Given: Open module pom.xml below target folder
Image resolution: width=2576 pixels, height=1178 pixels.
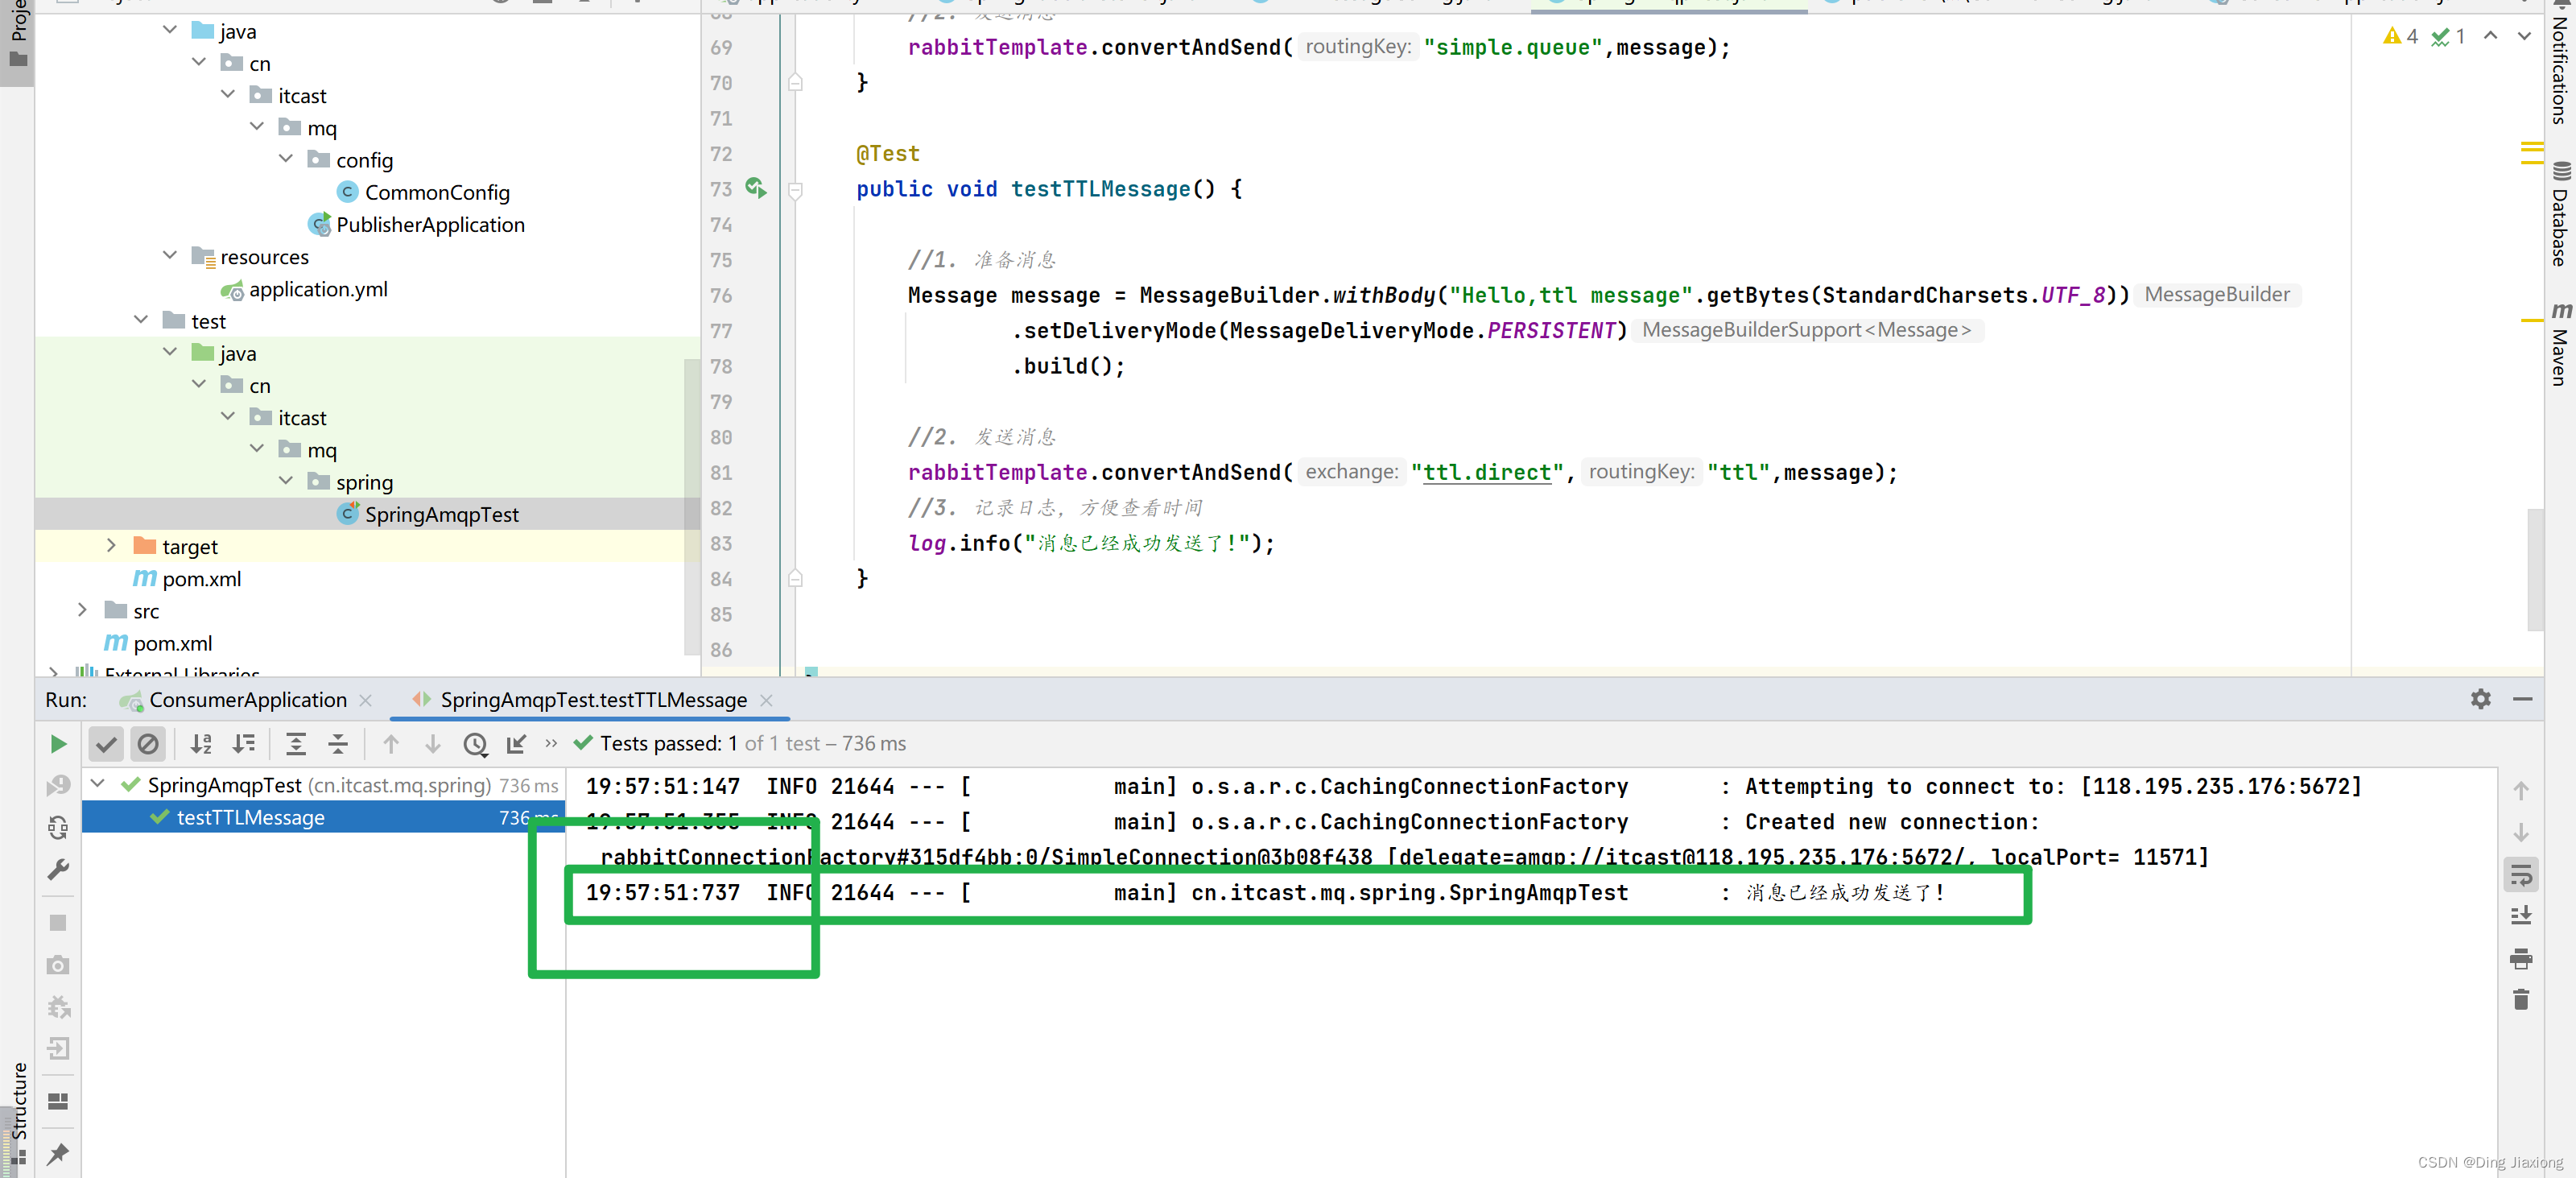Looking at the screenshot, I should pyautogui.click(x=201, y=579).
